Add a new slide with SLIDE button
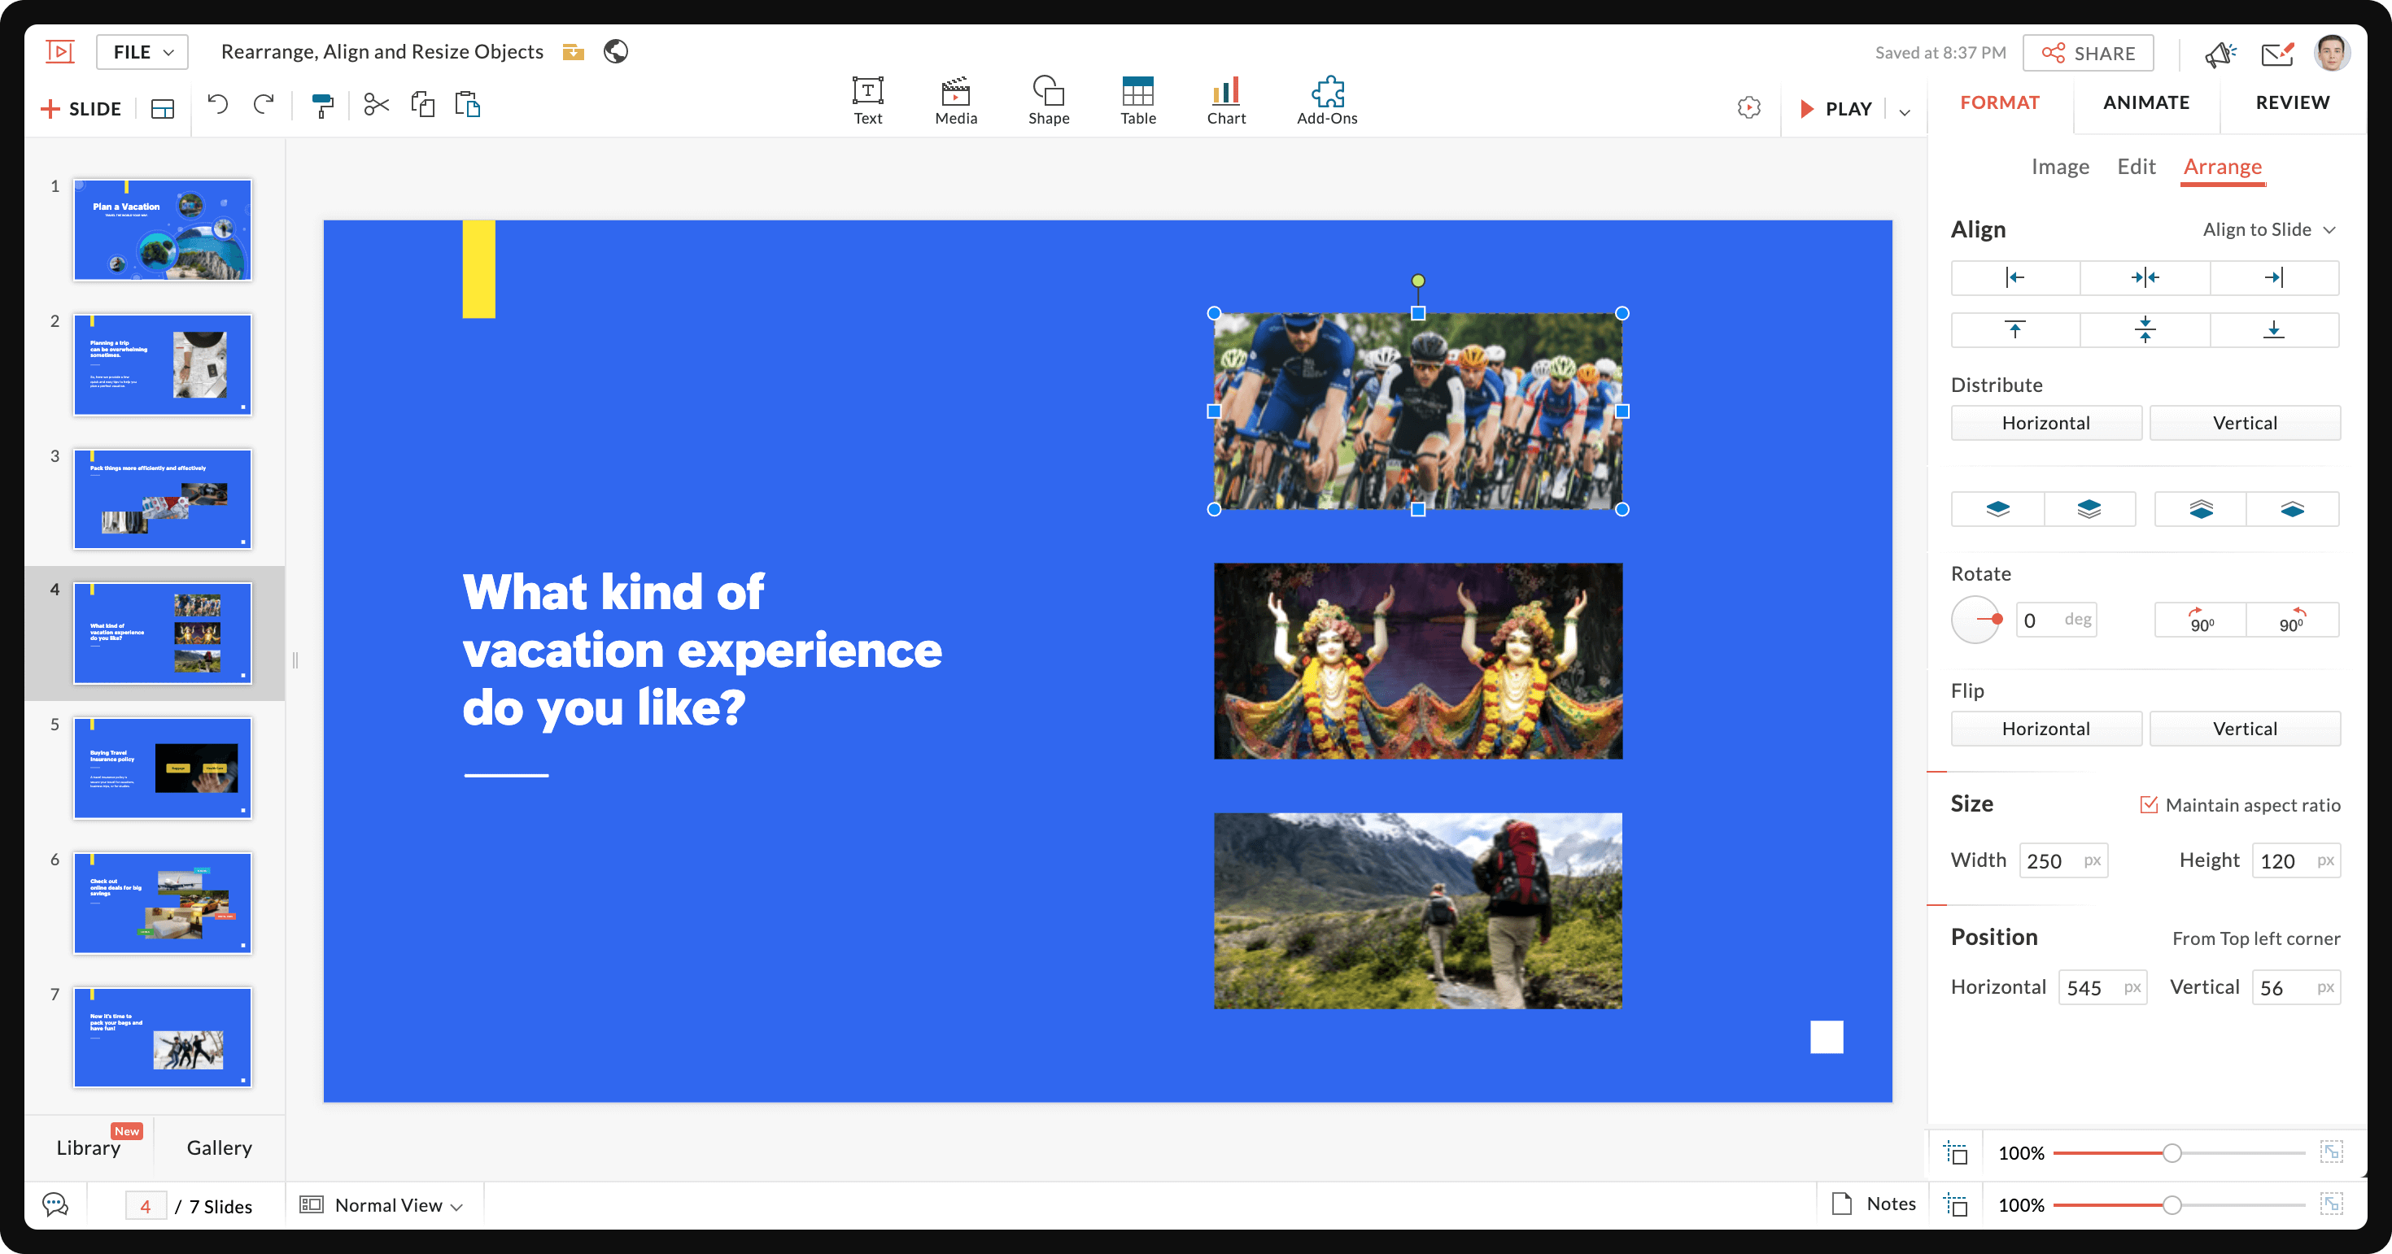2392x1254 pixels. (x=81, y=109)
